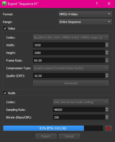Decrease Width with the down arrow
The width and height of the screenshot is (115, 142).
[x=107, y=46]
